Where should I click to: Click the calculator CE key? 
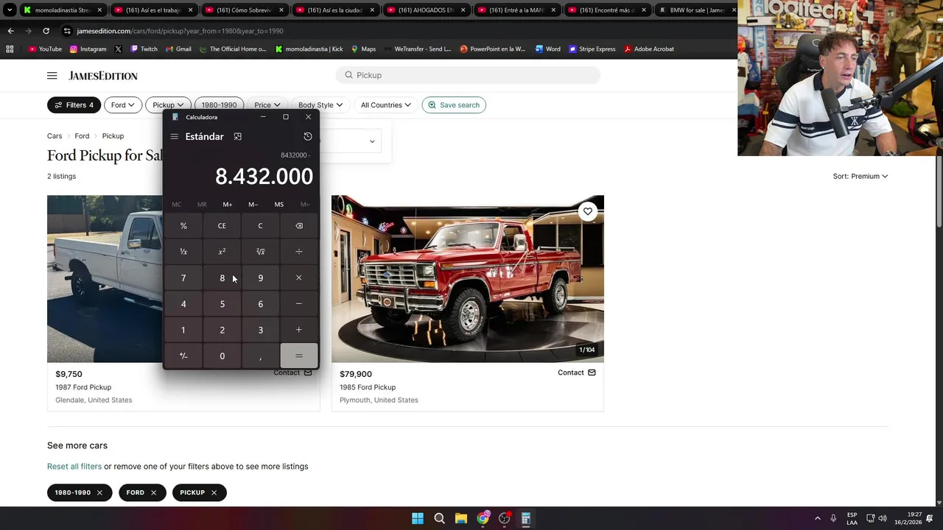[222, 226]
